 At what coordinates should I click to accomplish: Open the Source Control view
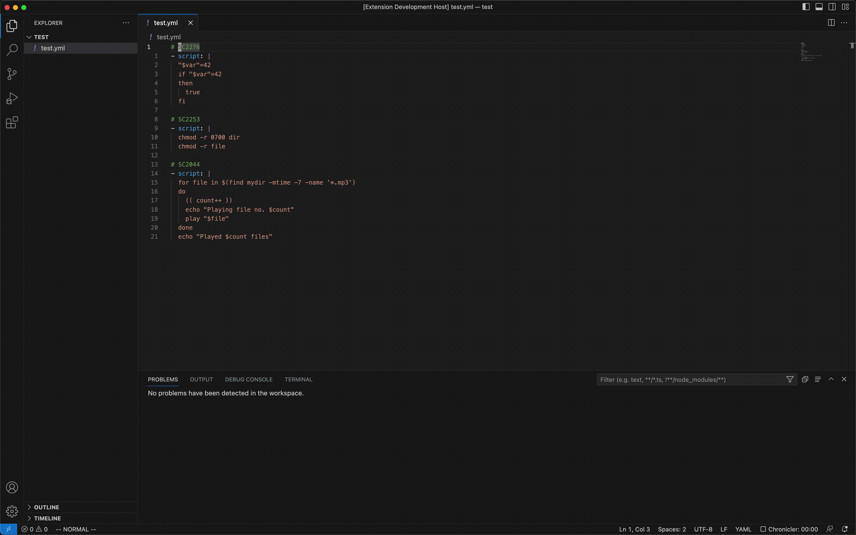12,74
